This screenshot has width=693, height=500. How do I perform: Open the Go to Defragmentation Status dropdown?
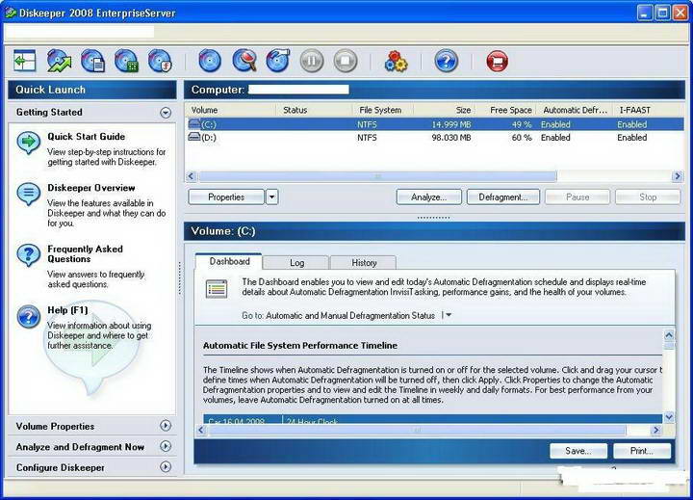(449, 315)
